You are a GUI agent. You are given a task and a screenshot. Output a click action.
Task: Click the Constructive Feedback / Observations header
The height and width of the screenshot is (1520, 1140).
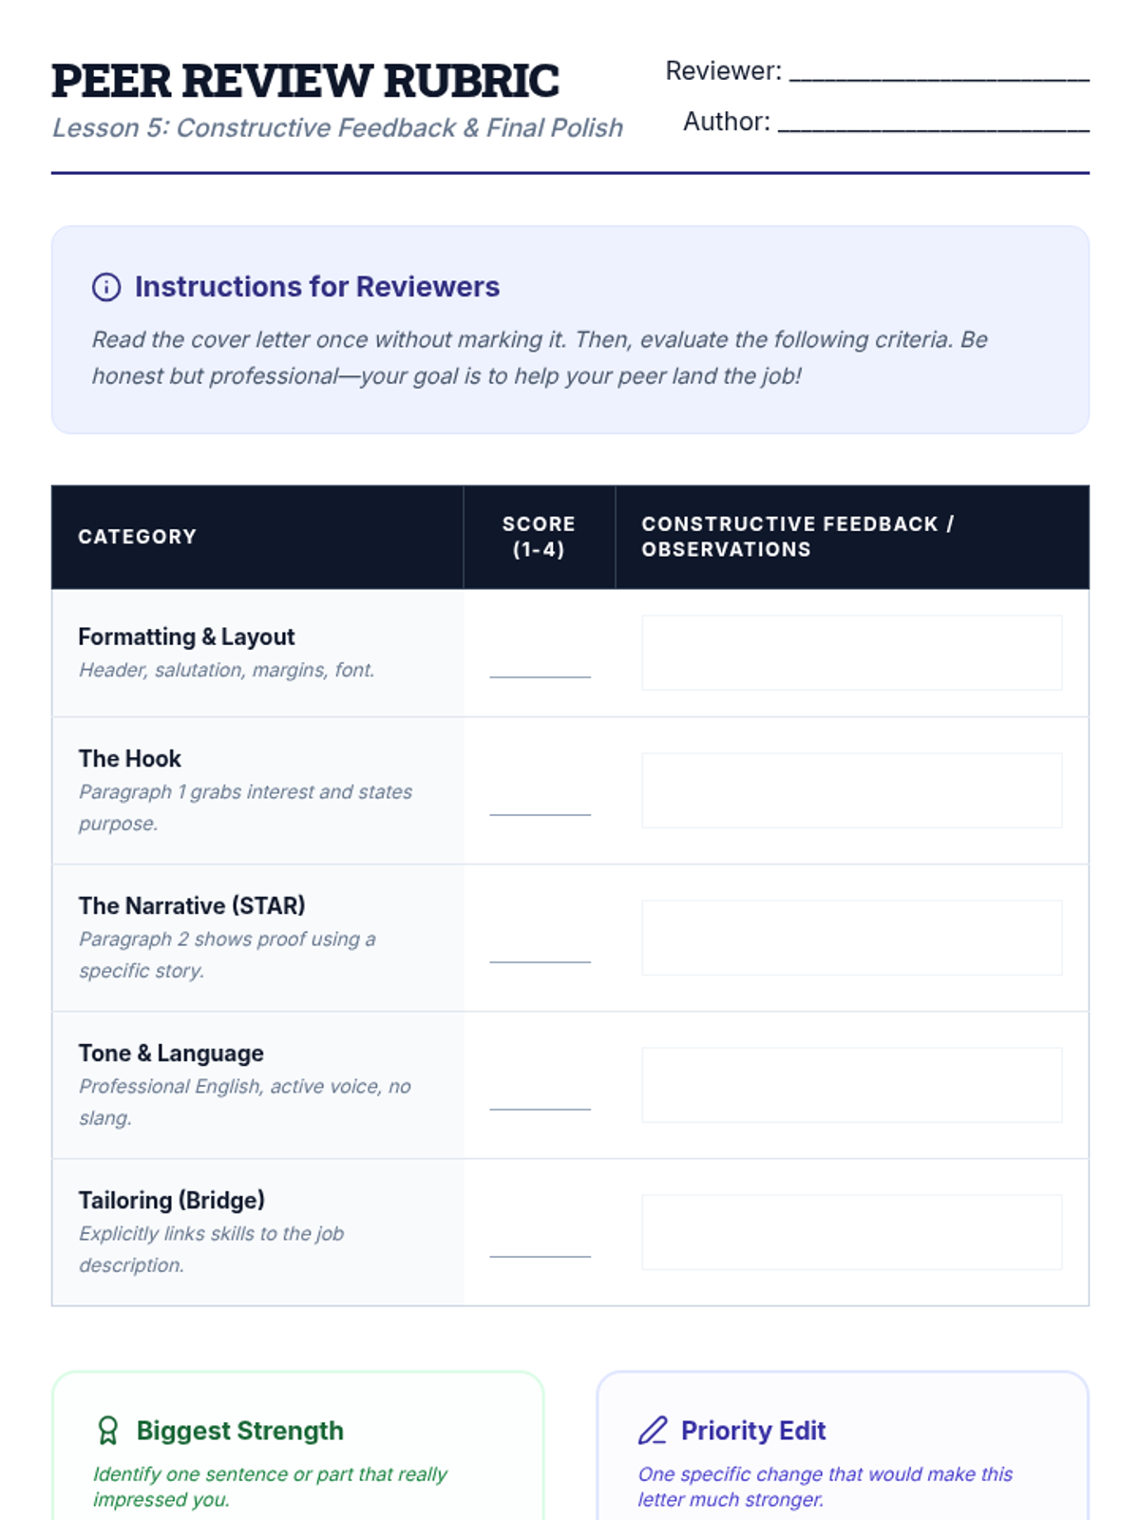[x=797, y=537]
